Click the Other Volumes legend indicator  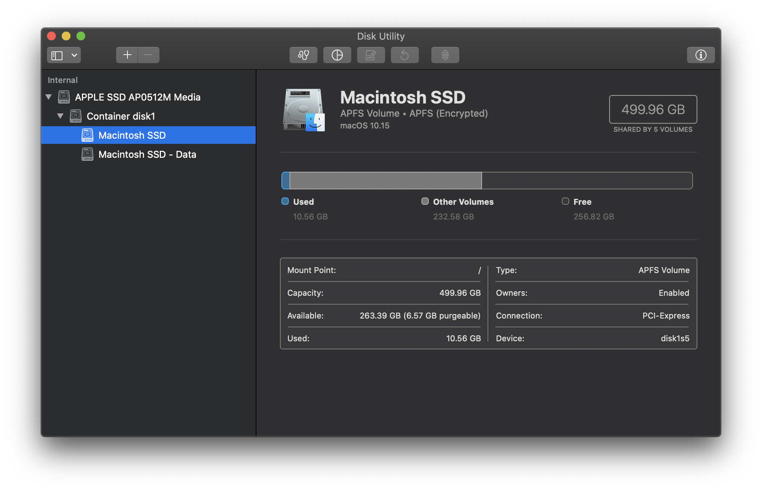click(425, 201)
